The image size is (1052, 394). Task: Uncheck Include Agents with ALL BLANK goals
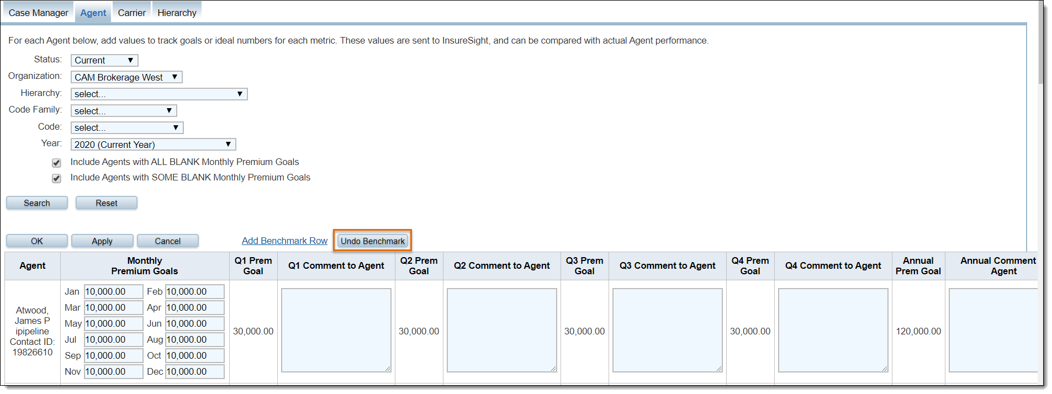point(56,163)
